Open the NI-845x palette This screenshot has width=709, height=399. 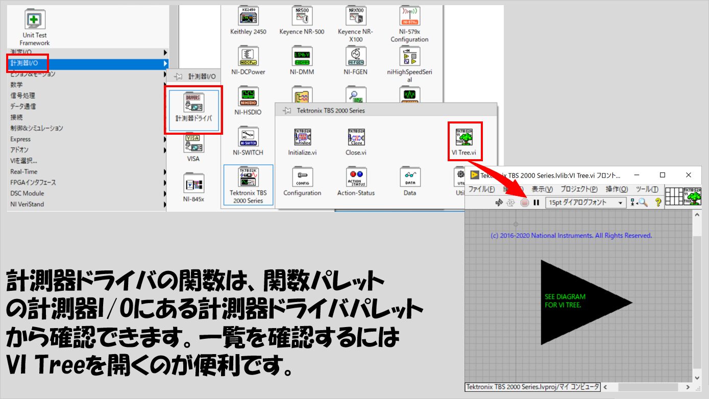(193, 188)
